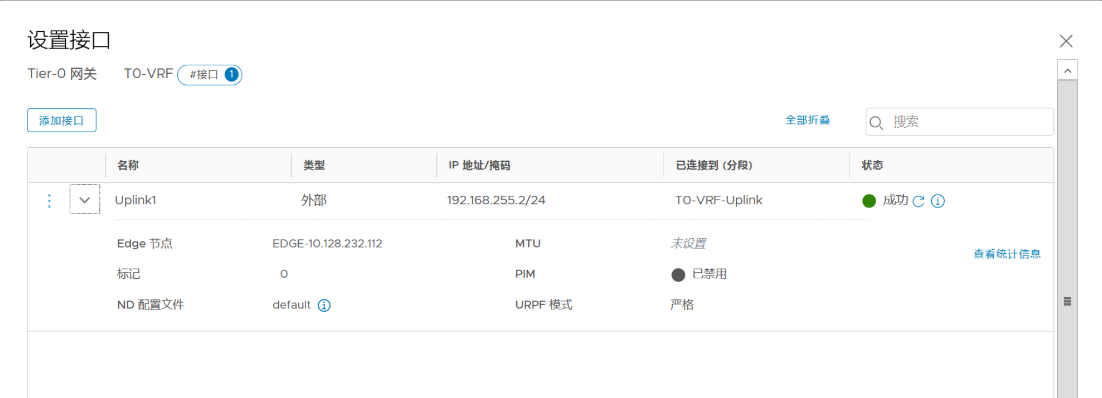Screen dimensions: 1102x398
Task: Click the #接口 count badge
Action: coord(210,74)
